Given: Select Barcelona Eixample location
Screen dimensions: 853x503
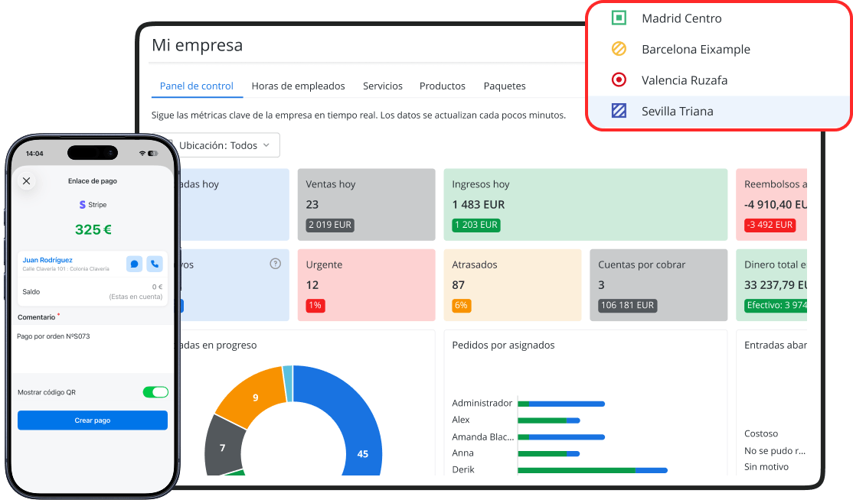Looking at the screenshot, I should pos(719,50).
